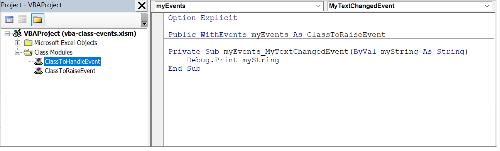Click the VBAProject root icon
The image size is (500, 151).
(x=17, y=33)
